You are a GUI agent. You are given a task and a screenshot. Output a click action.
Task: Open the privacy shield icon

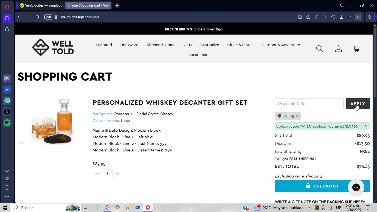coord(317,17)
